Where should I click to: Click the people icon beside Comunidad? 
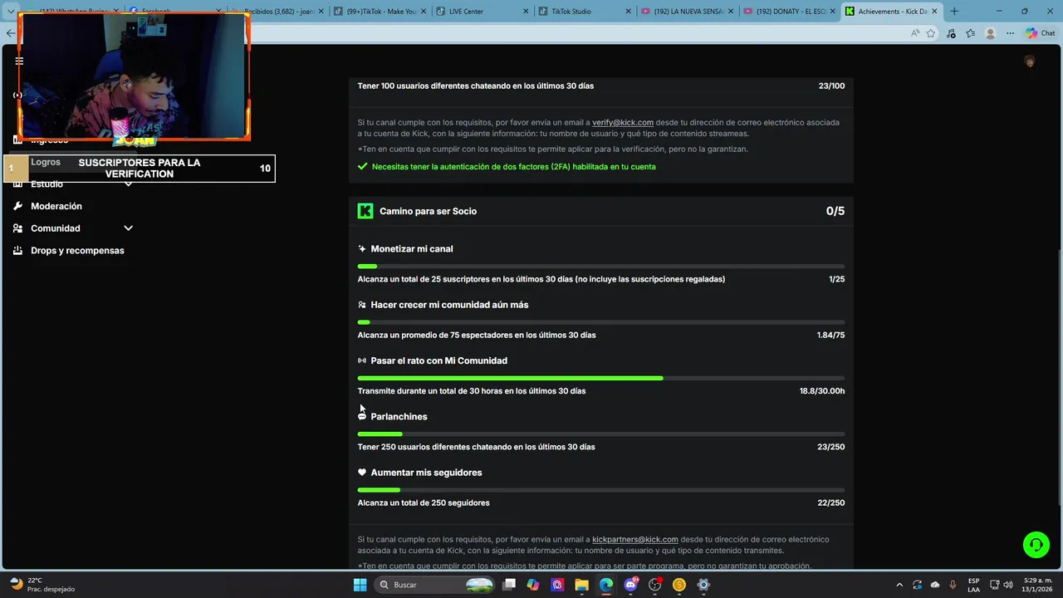click(x=18, y=228)
